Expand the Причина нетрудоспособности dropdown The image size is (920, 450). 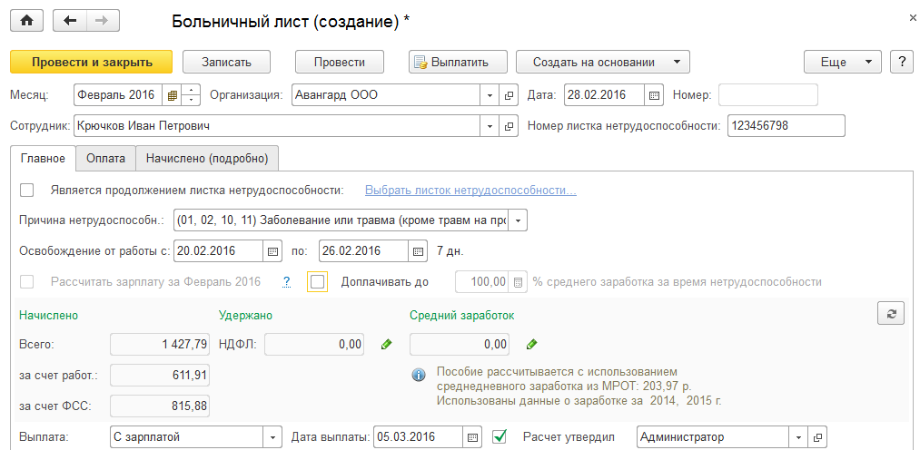click(x=518, y=220)
